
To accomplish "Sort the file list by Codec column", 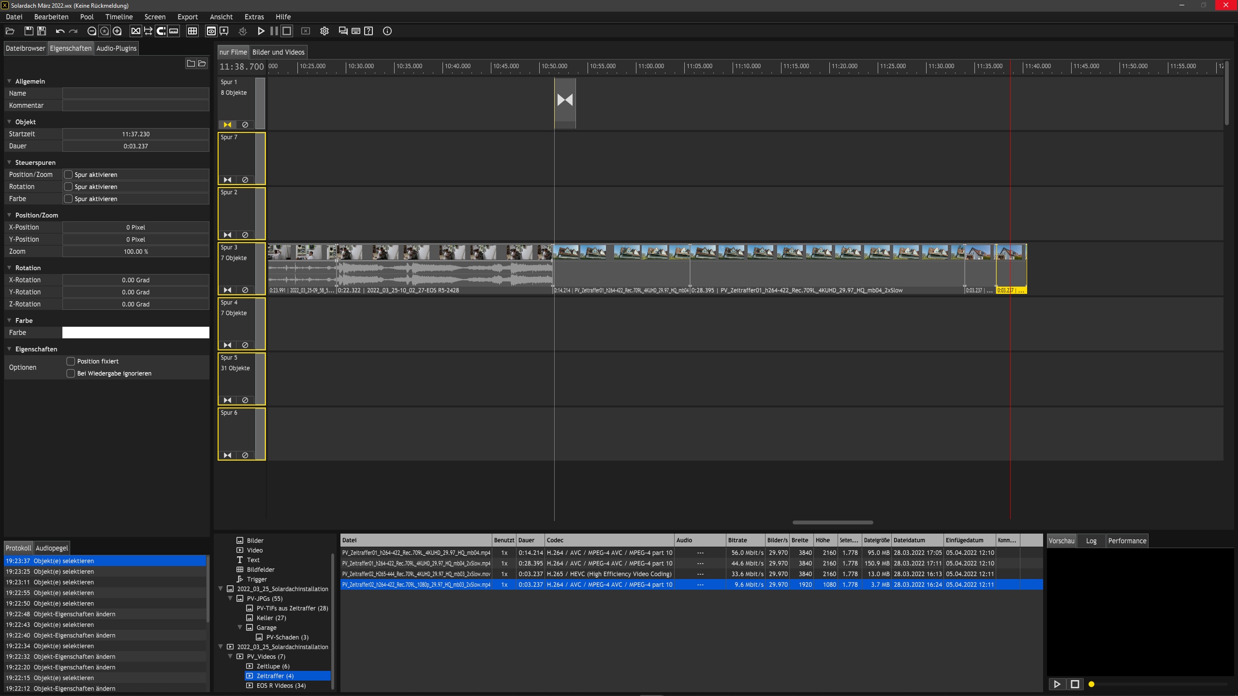I will (x=609, y=540).
